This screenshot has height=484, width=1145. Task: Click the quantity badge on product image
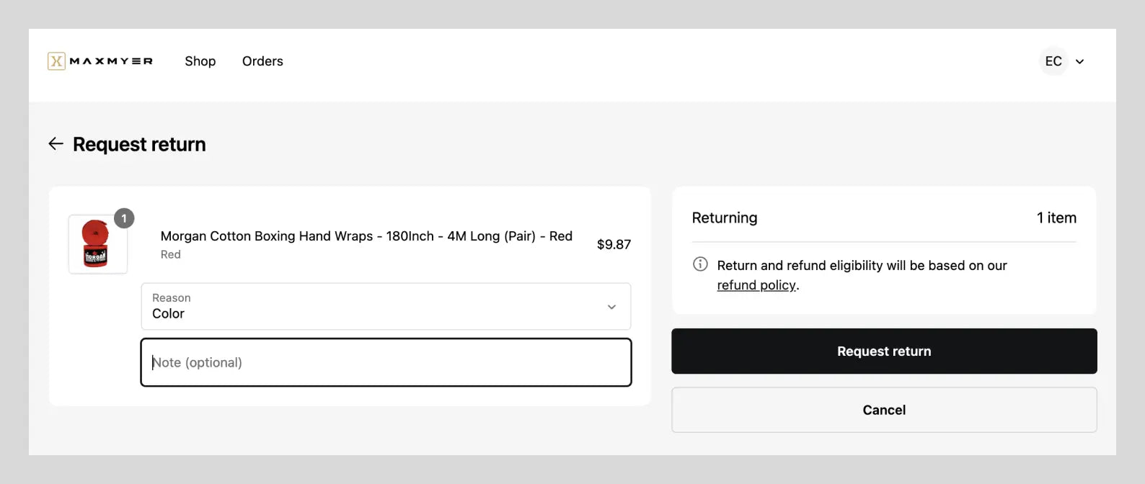pyautogui.click(x=124, y=218)
